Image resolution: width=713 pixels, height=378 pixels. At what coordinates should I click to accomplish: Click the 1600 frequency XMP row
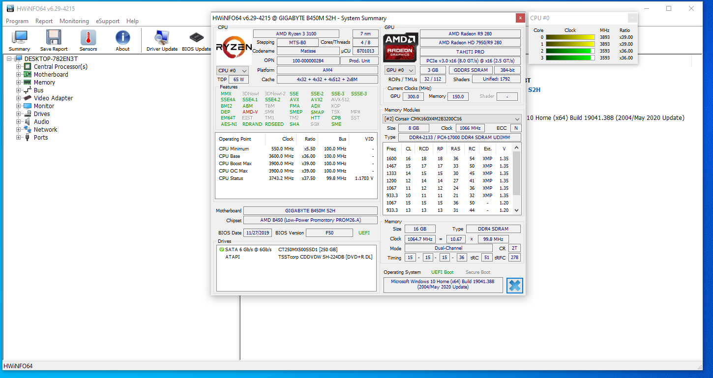[x=448, y=159]
